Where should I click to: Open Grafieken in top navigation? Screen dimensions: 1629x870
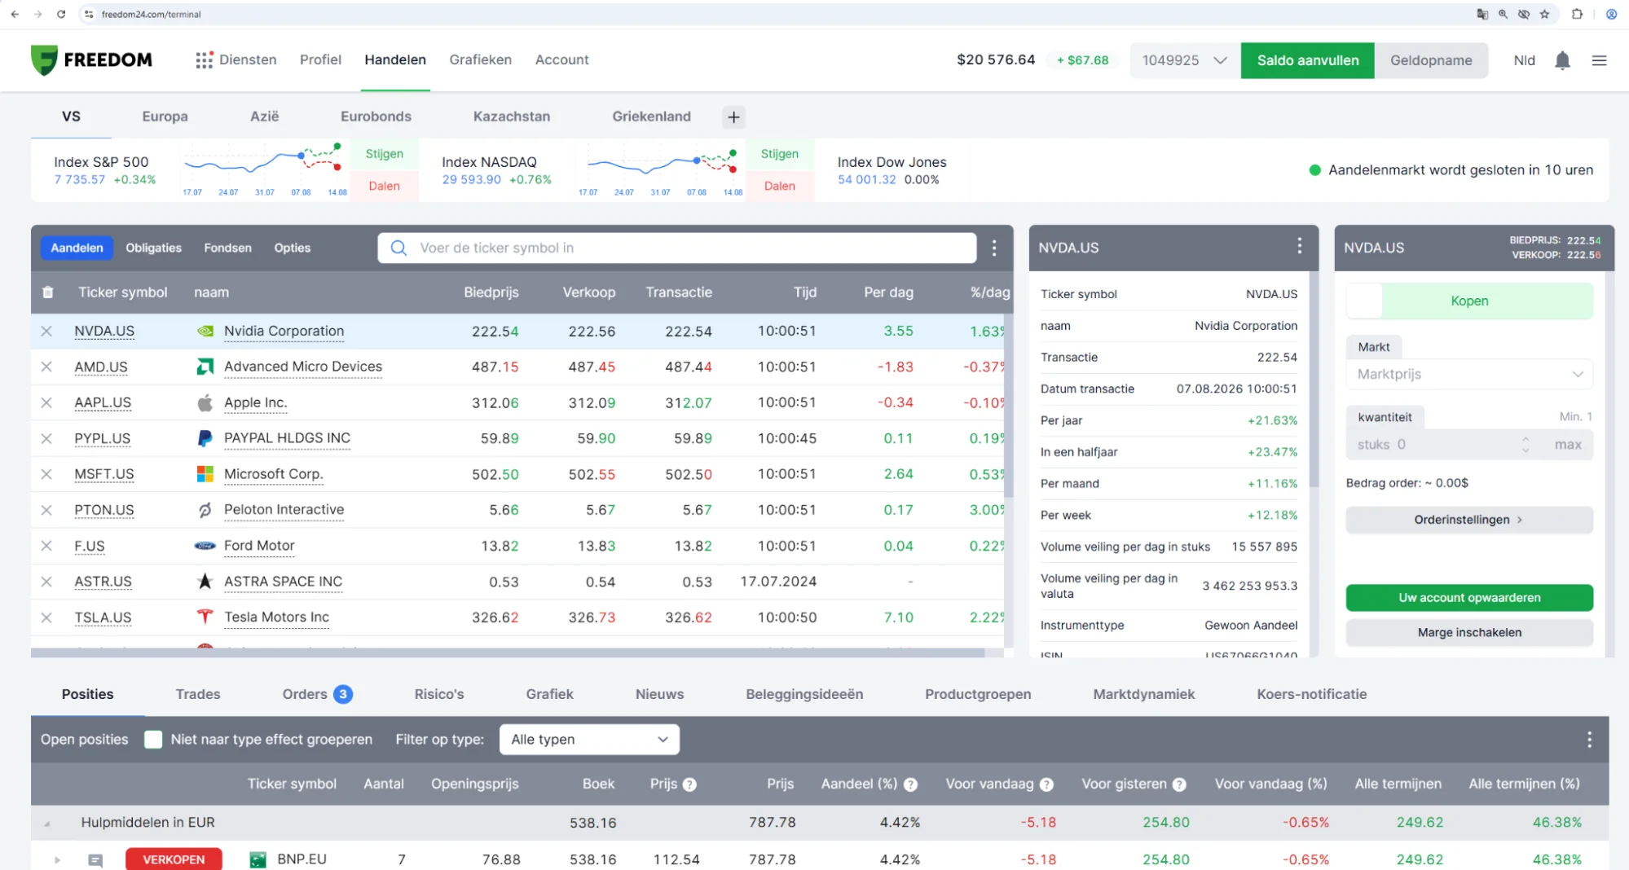tap(481, 59)
